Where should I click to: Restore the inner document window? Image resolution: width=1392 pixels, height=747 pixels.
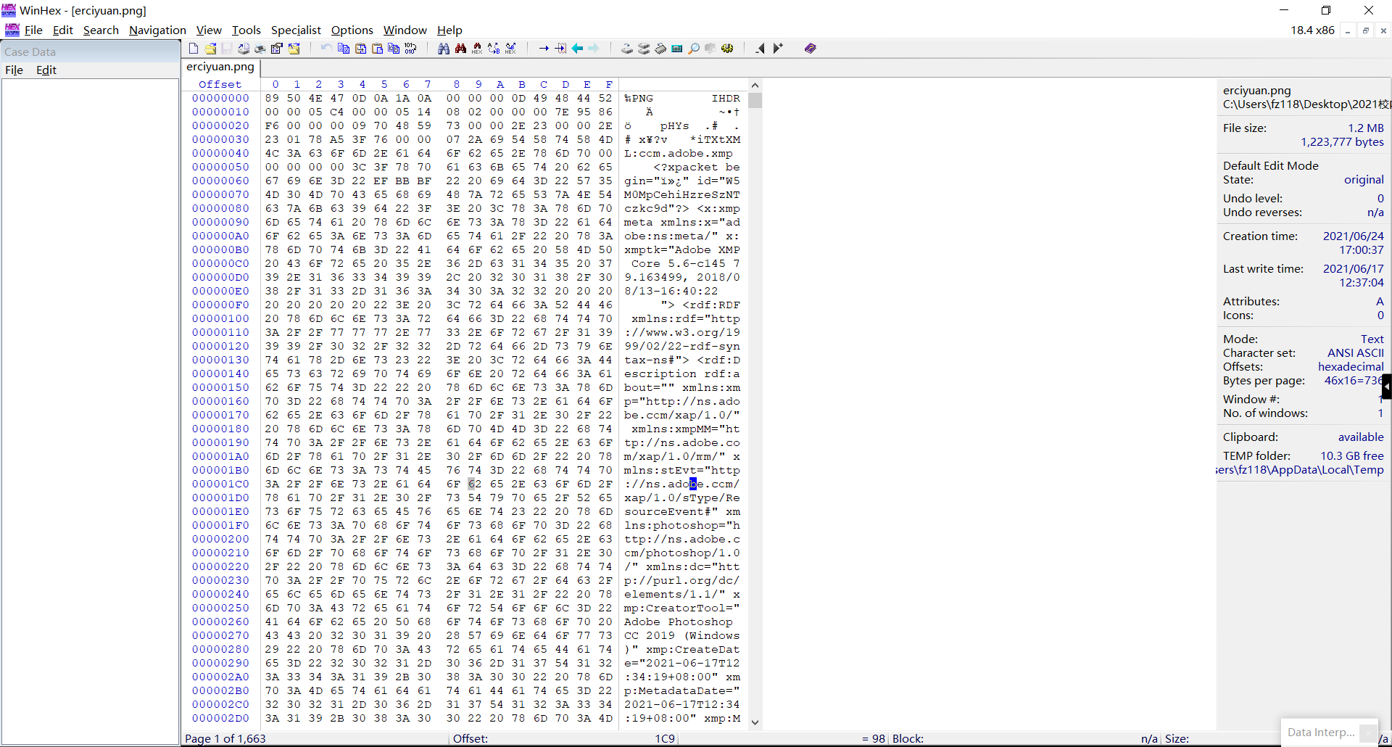coord(1366,30)
